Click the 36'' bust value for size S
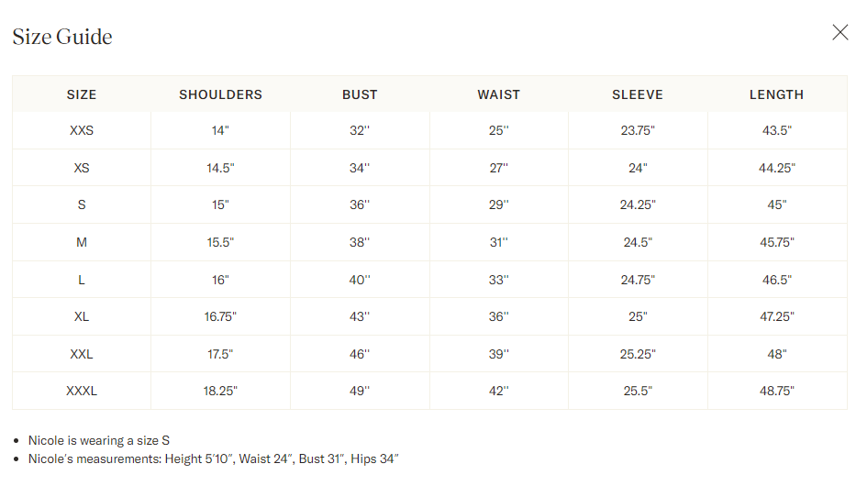The image size is (856, 497). [360, 204]
